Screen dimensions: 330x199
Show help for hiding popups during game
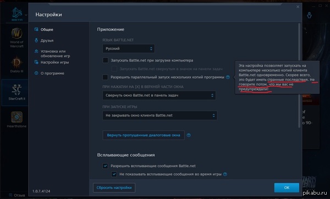[225, 174]
